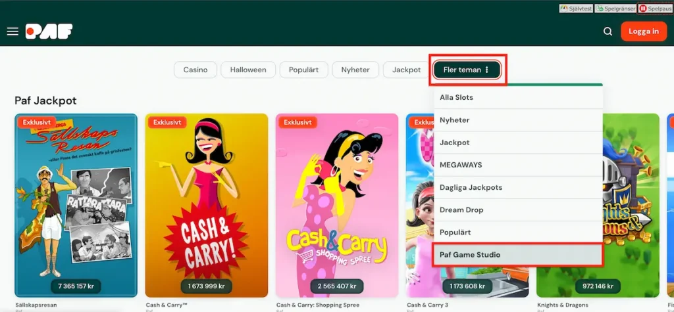Choose MEGAWAYS from the dropdown
Image resolution: width=674 pixels, height=312 pixels.
click(x=519, y=165)
